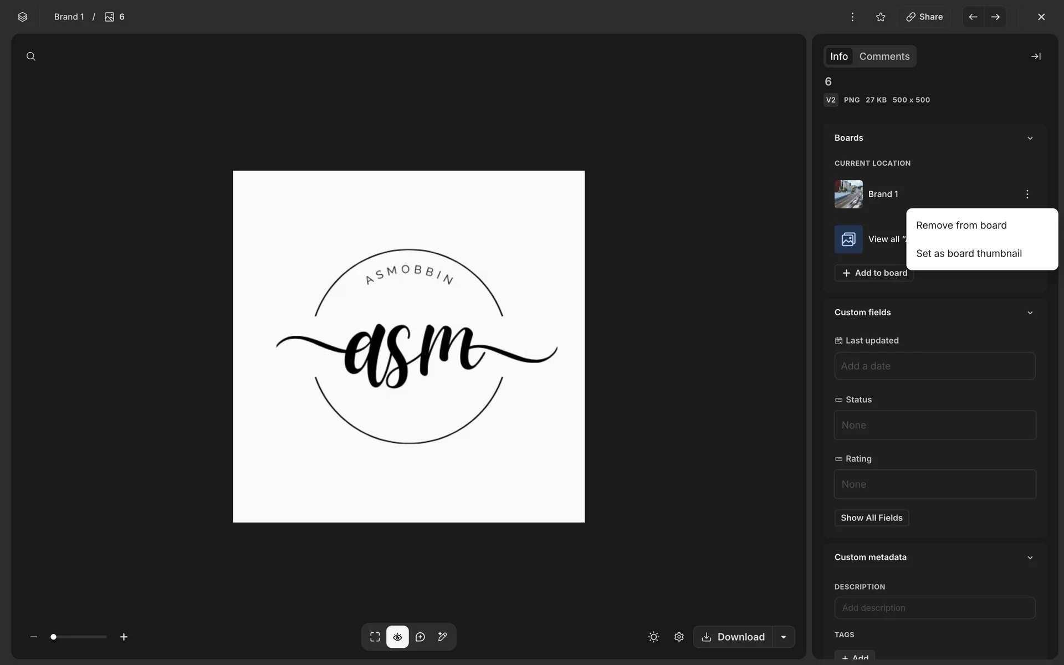Toggle the fullscreen fit view icon
This screenshot has height=665, width=1064.
(x=375, y=637)
